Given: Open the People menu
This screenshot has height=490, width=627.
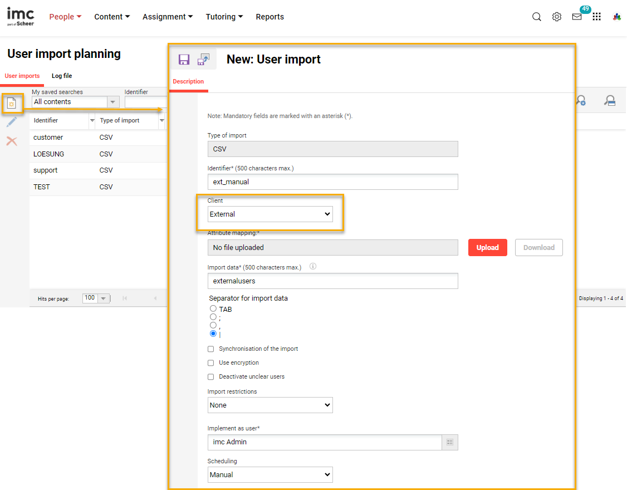Looking at the screenshot, I should click(x=65, y=17).
